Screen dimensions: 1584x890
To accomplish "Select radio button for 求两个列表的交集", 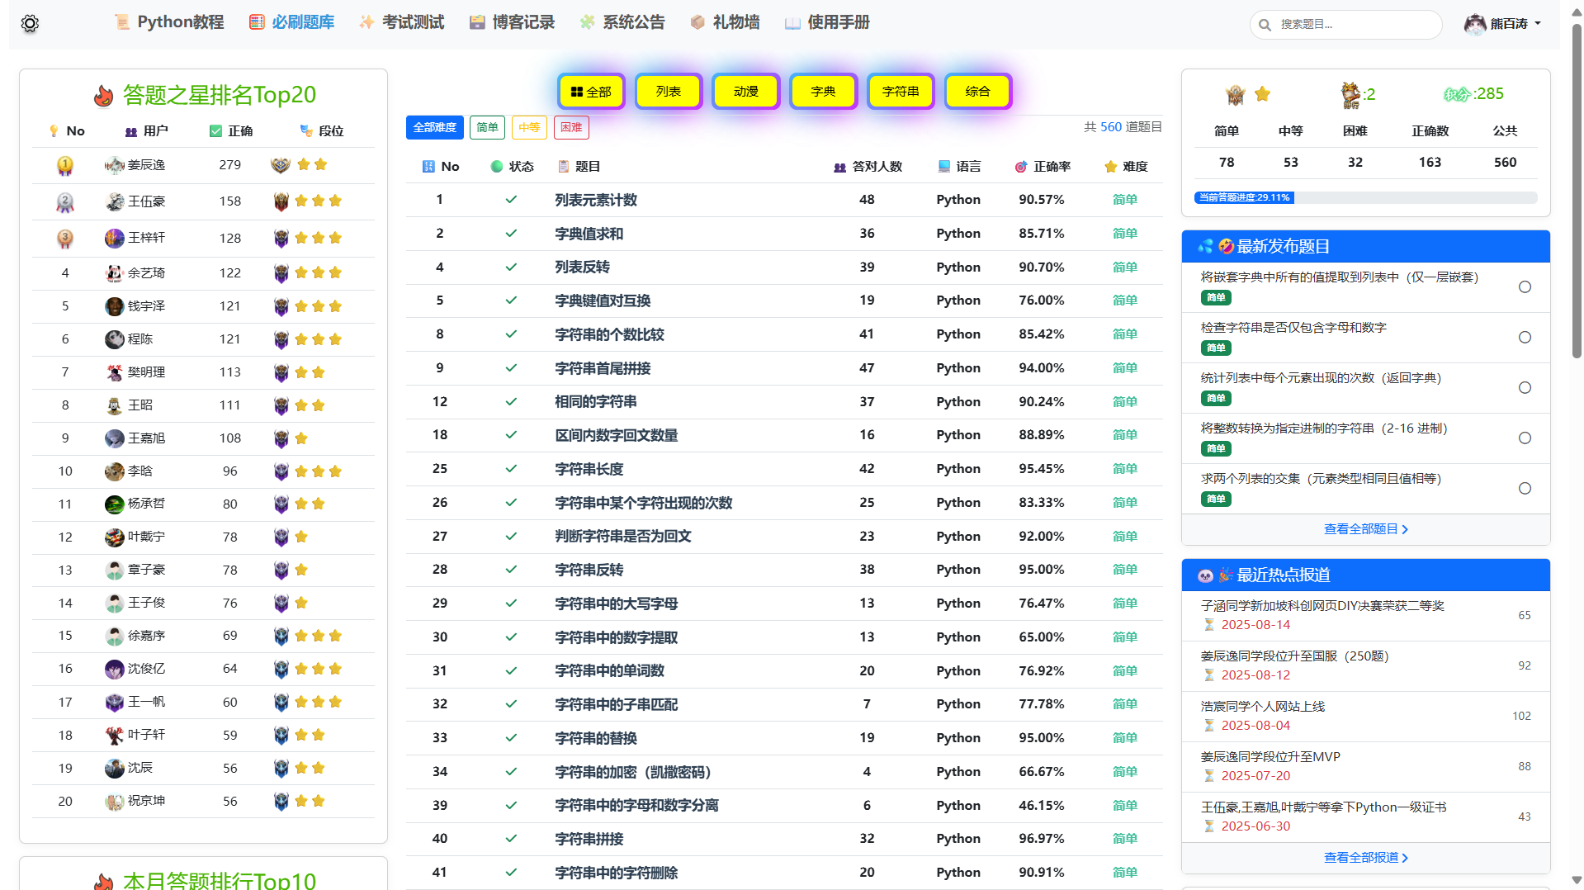I will point(1525,489).
